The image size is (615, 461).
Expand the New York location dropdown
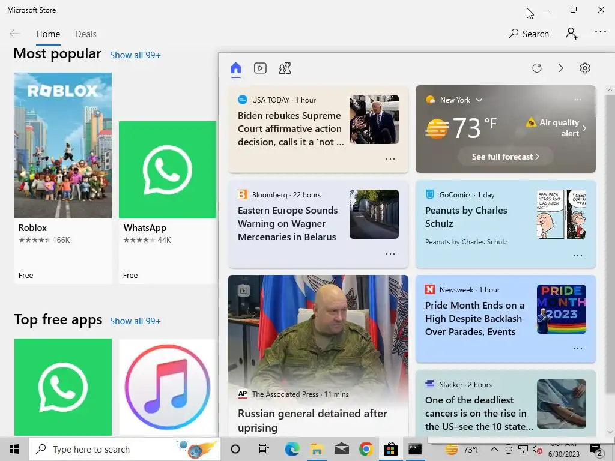point(479,100)
